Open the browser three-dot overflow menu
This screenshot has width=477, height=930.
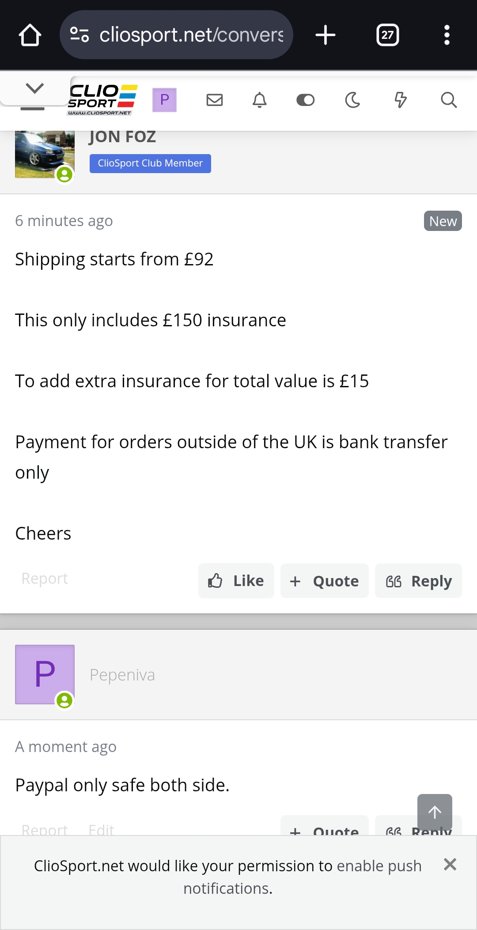click(x=447, y=35)
